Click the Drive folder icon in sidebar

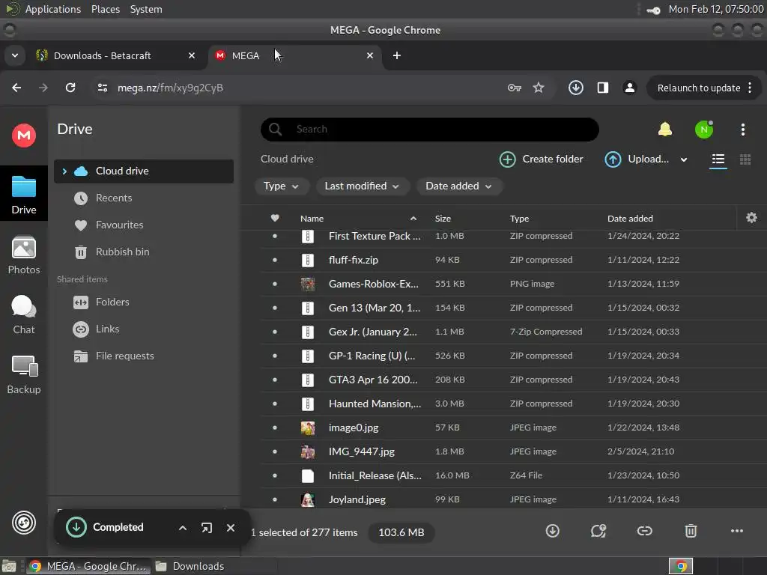[24, 186]
